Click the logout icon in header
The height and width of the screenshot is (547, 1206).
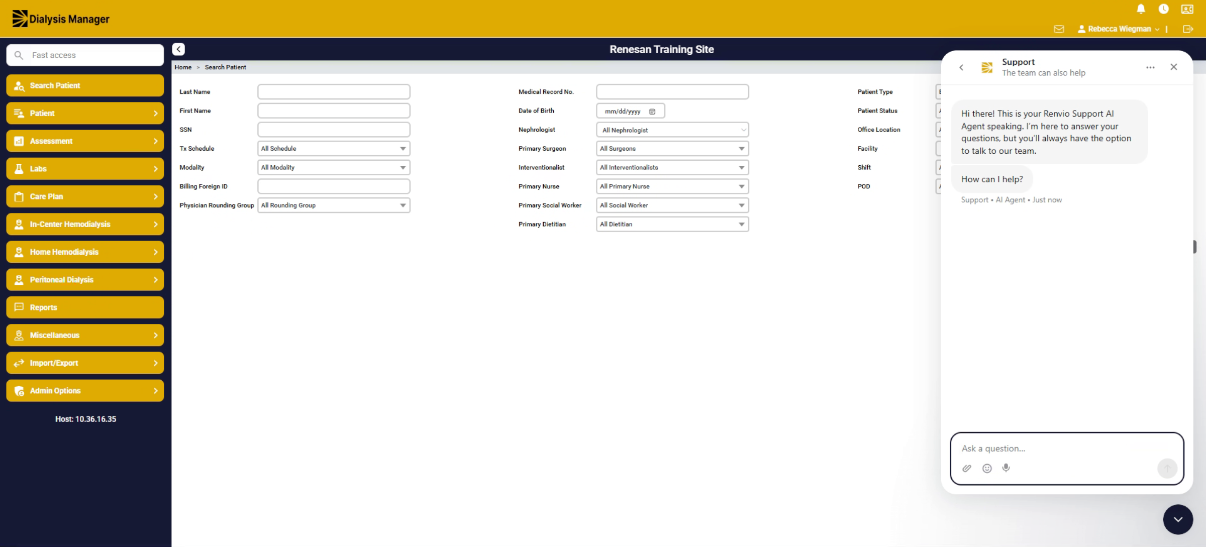tap(1188, 29)
